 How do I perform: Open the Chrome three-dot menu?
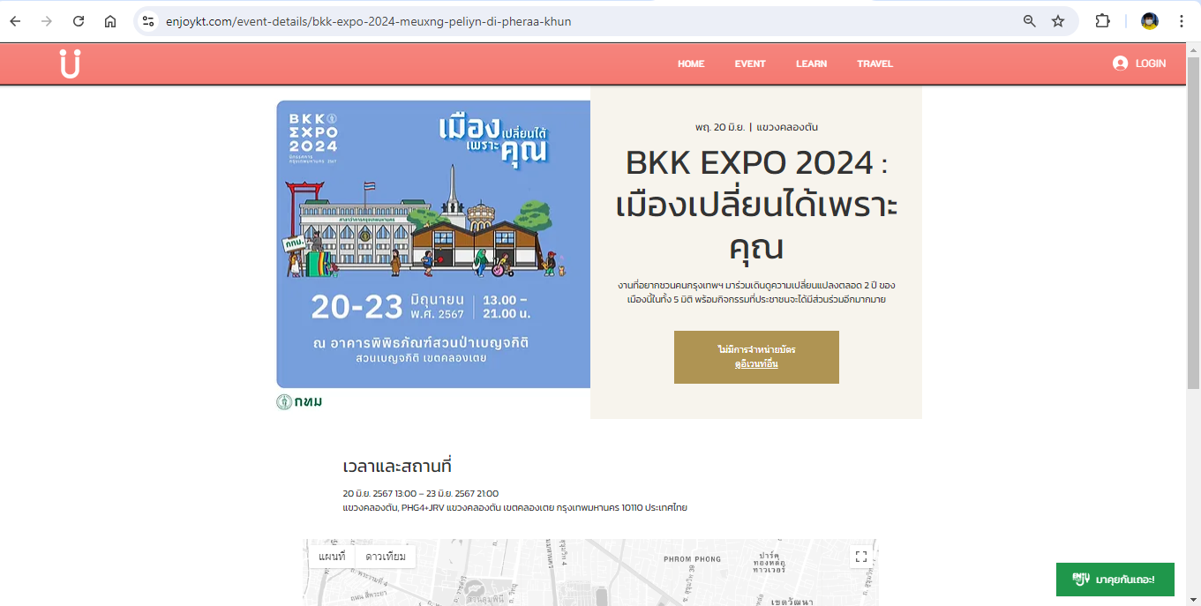pos(1182,21)
